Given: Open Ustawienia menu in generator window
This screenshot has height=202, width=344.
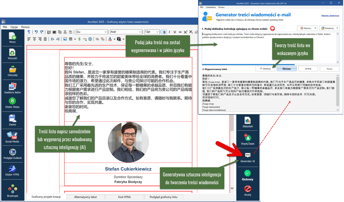Looking at the screenshot, I should tap(211, 7).
